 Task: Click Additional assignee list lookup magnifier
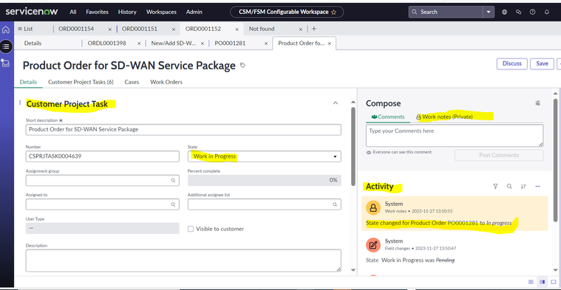[x=335, y=204]
